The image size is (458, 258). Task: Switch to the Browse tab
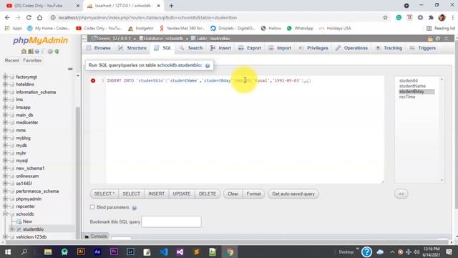click(99, 48)
